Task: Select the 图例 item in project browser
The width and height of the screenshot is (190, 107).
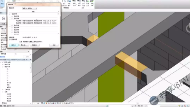Action: 5,103
